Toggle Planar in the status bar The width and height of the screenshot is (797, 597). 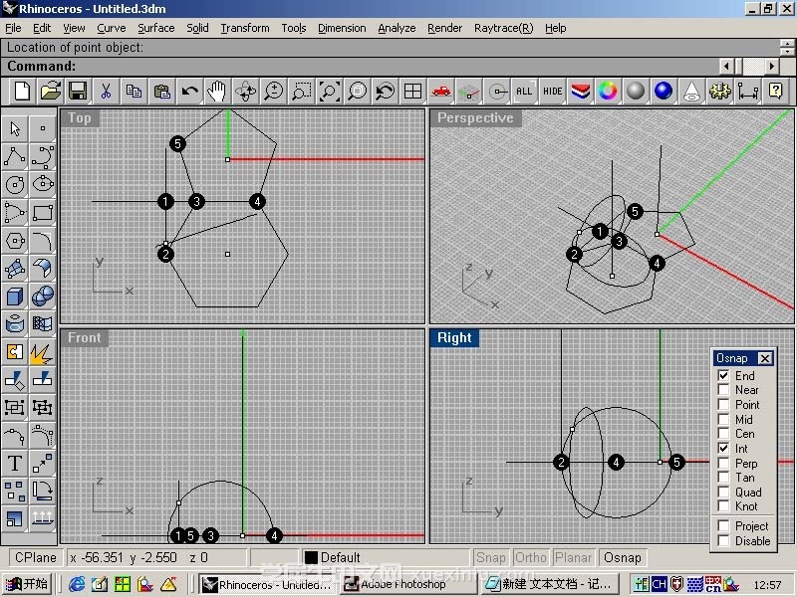point(573,557)
